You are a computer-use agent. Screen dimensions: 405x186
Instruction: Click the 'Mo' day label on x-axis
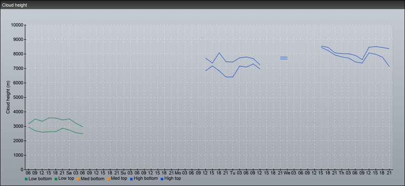point(178,173)
